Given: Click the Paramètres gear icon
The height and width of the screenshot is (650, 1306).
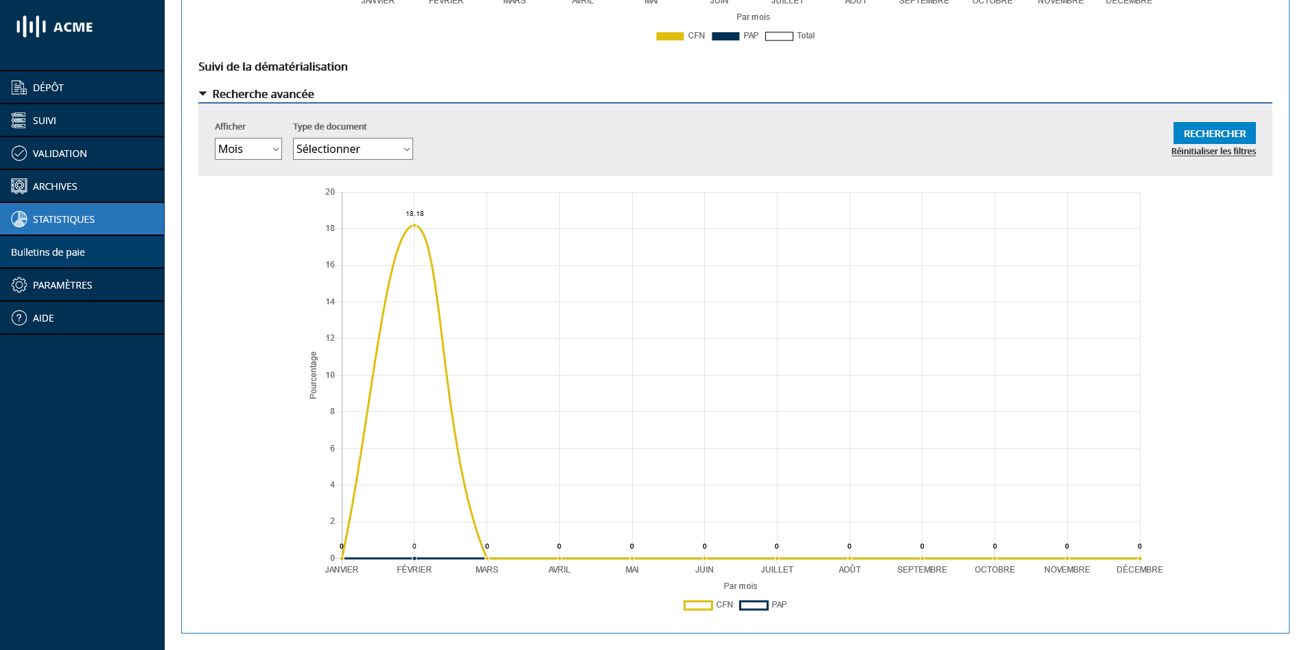Looking at the screenshot, I should pyautogui.click(x=19, y=285).
